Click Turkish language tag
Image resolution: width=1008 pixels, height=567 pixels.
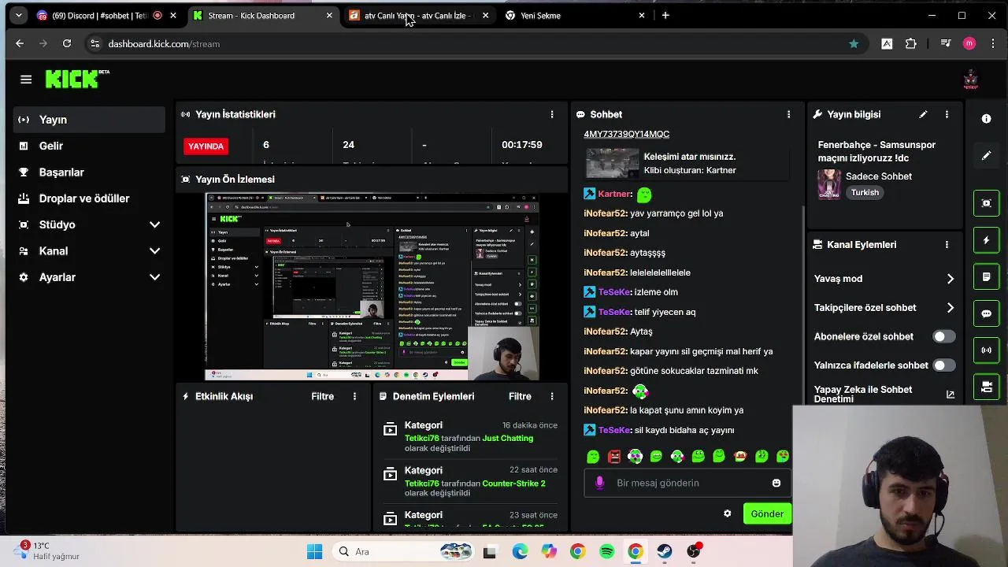pos(865,192)
